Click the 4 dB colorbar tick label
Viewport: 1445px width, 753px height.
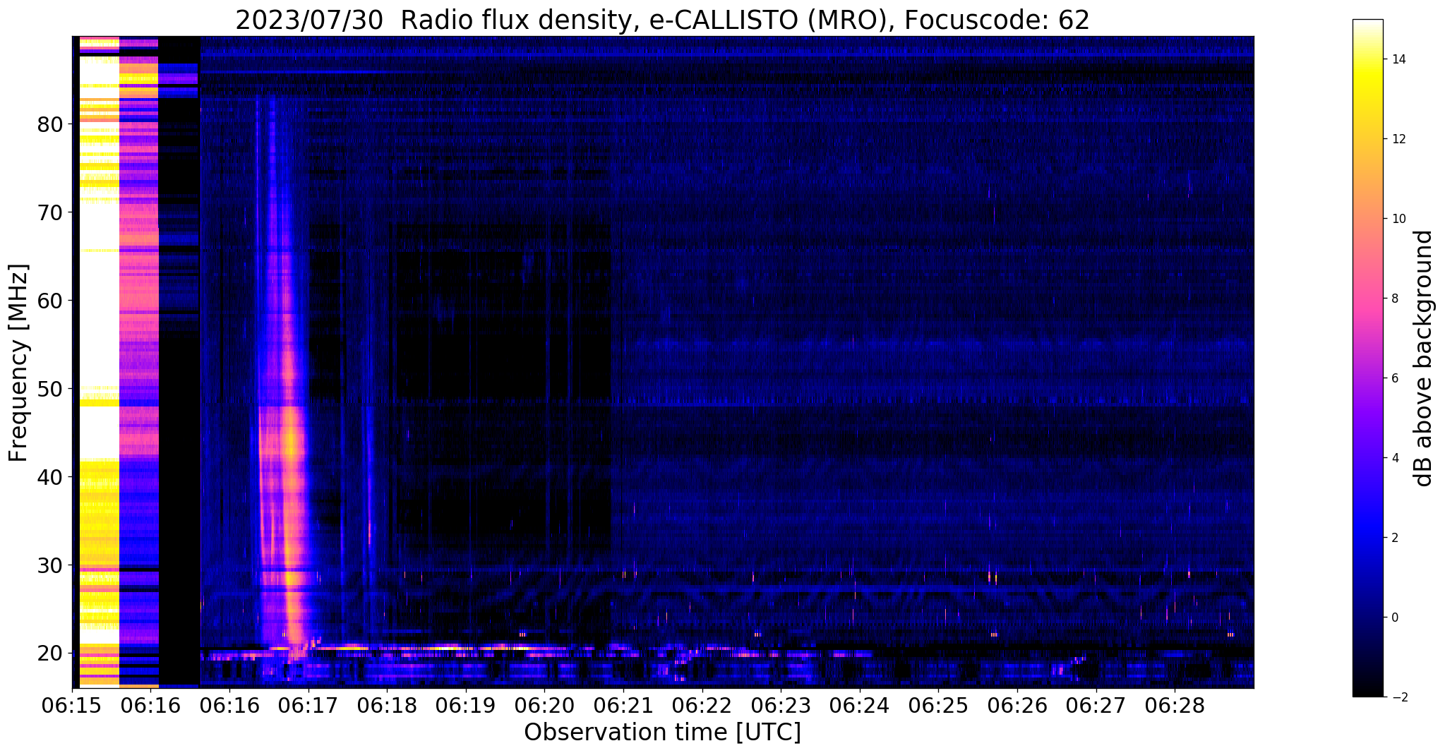pos(1394,458)
